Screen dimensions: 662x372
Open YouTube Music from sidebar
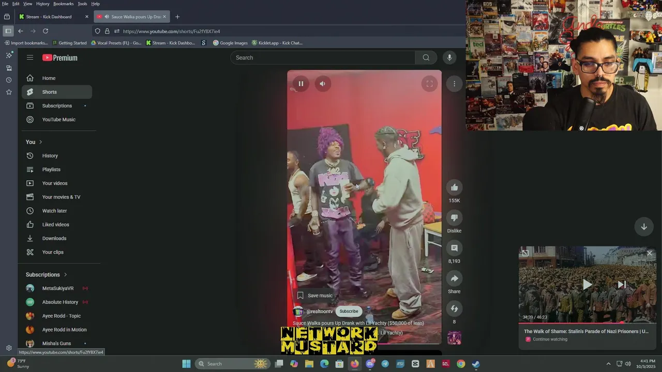(57, 119)
